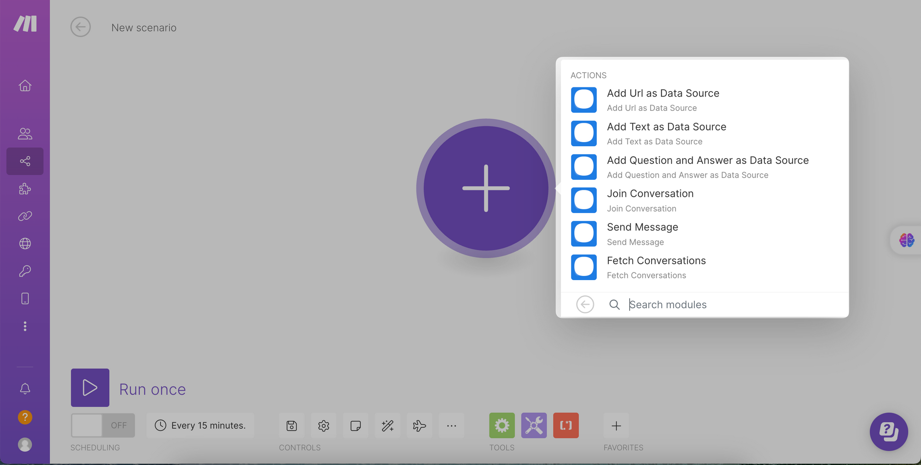921x465 pixels.
Task: Open the purple help chat bubble
Action: coord(889,431)
